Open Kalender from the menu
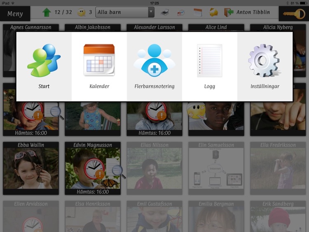The image size is (309, 232). (x=99, y=67)
